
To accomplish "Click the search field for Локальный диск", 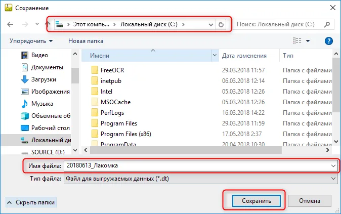I will 276,24.
